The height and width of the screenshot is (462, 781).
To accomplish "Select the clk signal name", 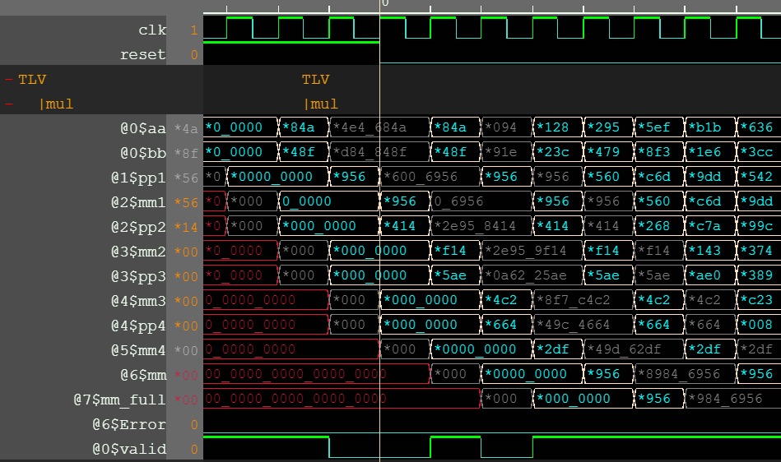I will point(152,30).
